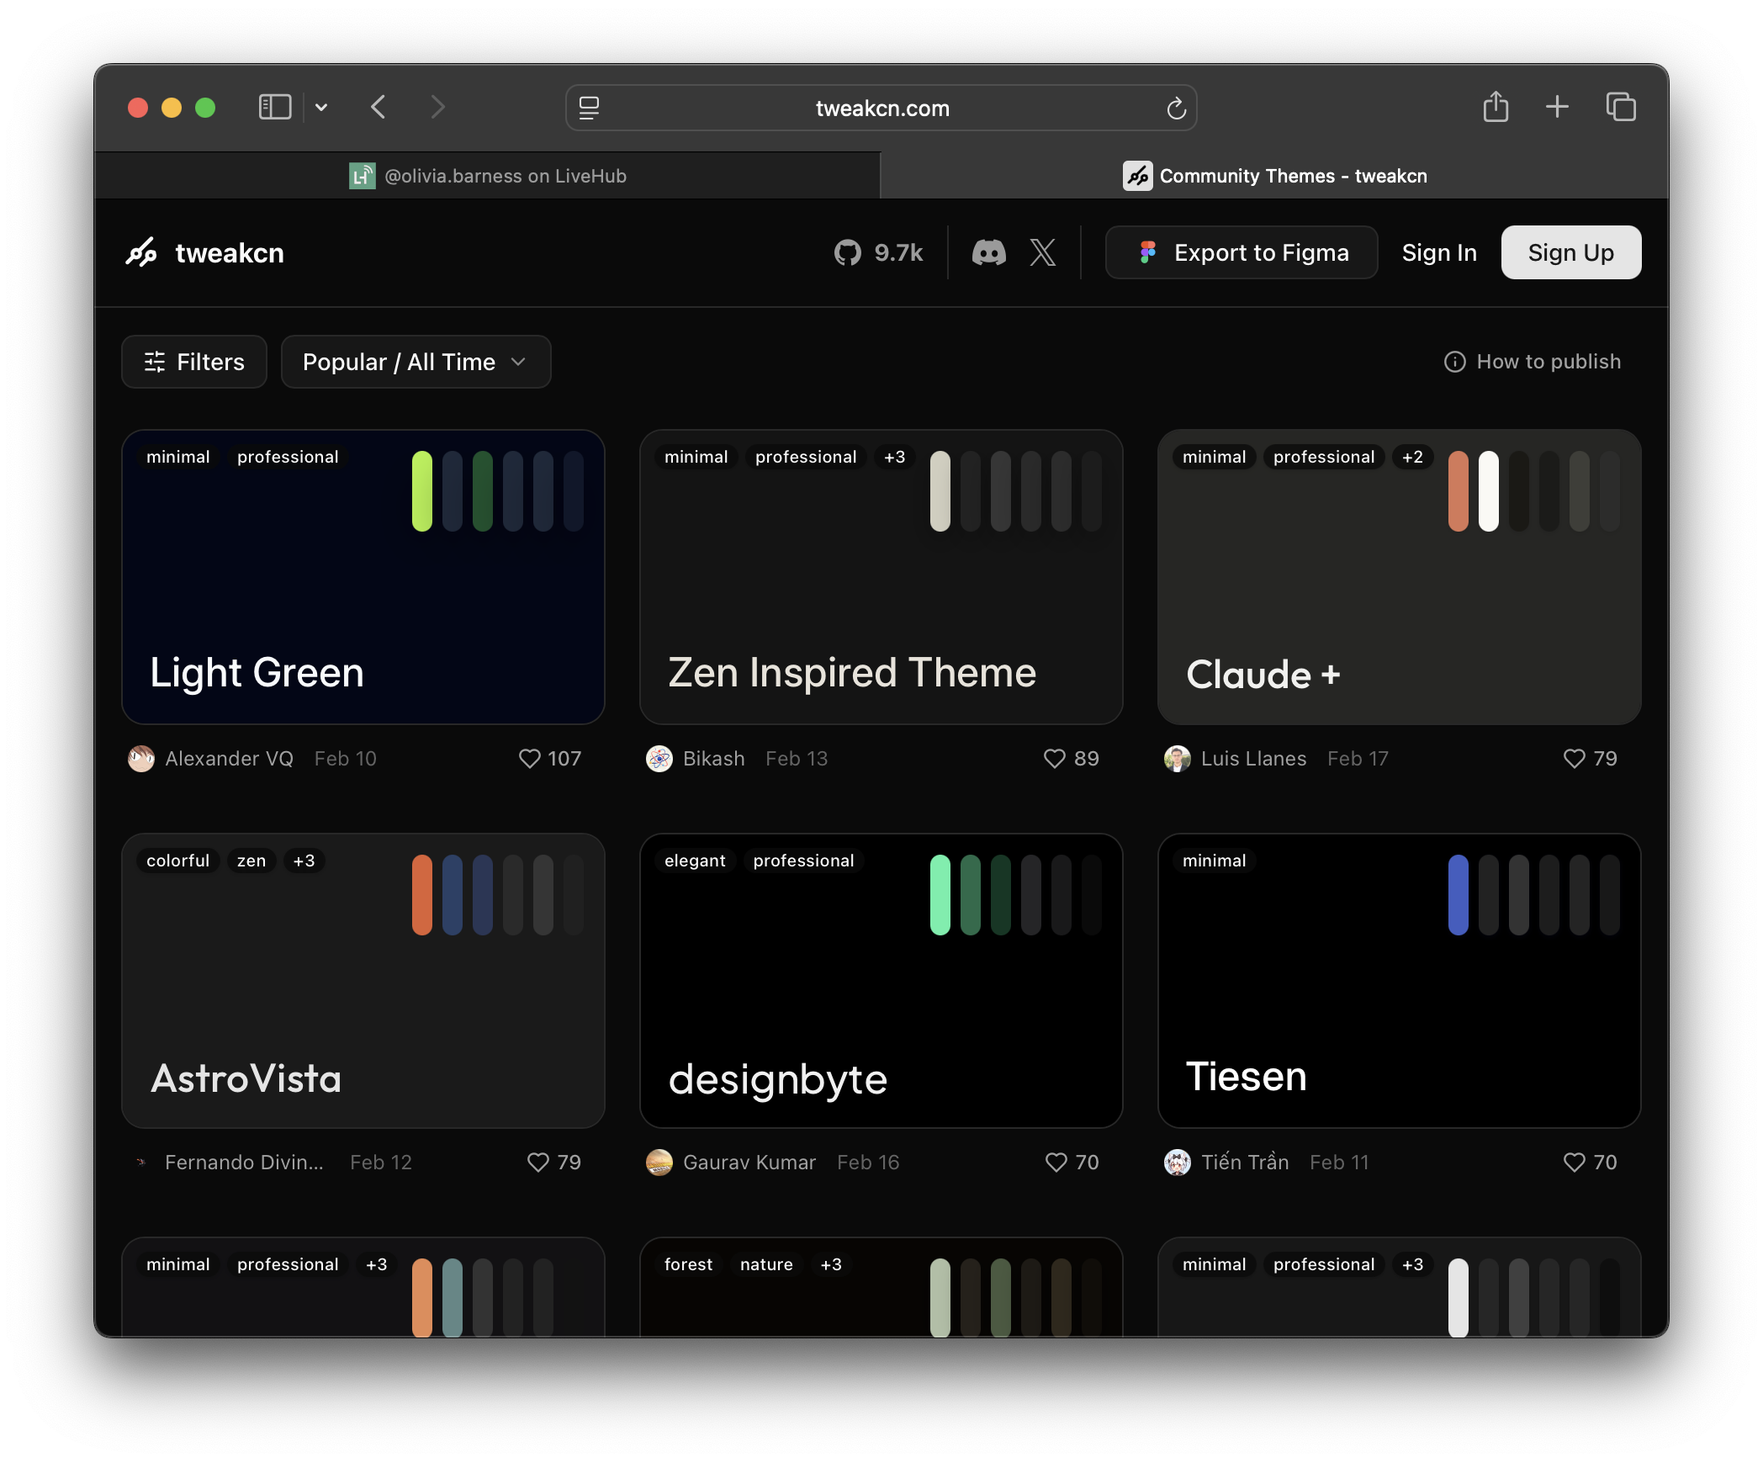This screenshot has width=1763, height=1462.
Task: Open a new tab with plus icon
Action: point(1557,107)
